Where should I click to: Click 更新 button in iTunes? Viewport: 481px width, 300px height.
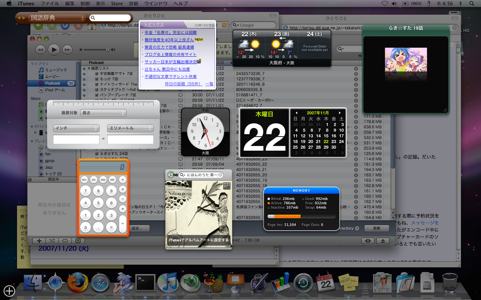[x=377, y=228]
